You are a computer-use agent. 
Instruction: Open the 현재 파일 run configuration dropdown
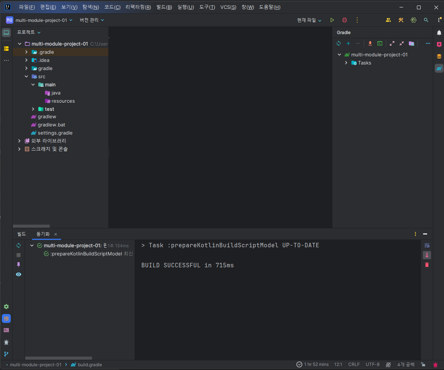309,20
